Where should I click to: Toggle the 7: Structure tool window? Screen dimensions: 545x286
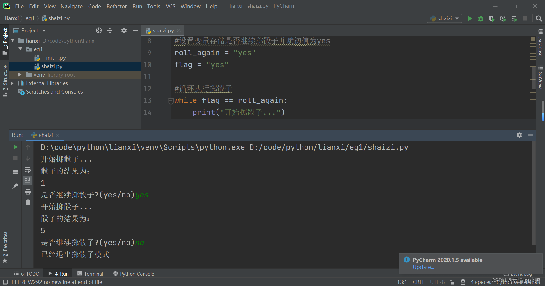pos(5,81)
